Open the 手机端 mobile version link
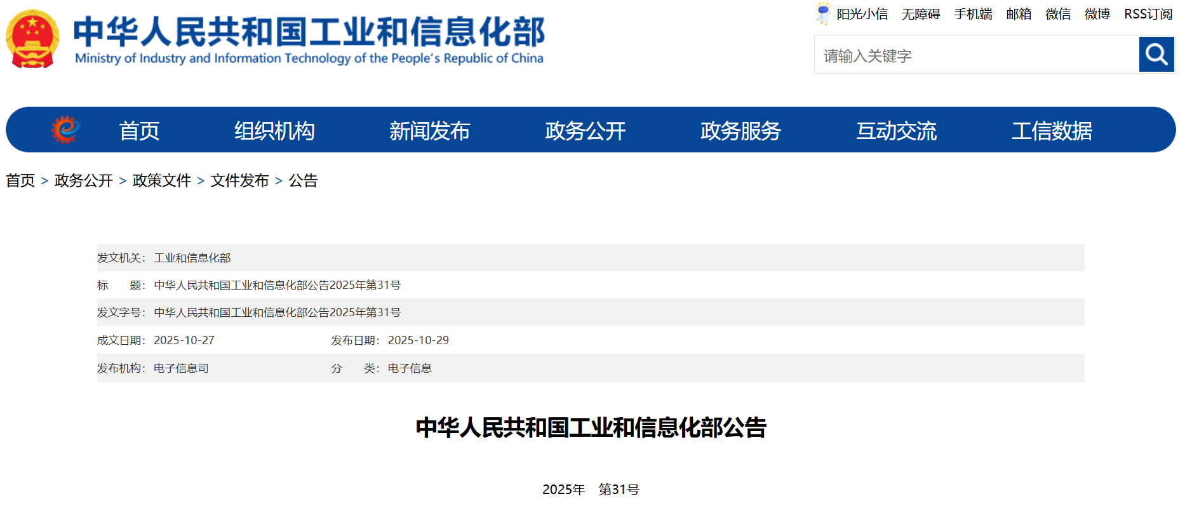1192x508 pixels. pos(973,14)
